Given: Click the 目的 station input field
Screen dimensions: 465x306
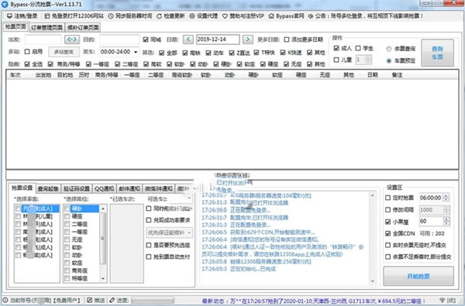Looking at the screenshot, I should click(x=119, y=39).
